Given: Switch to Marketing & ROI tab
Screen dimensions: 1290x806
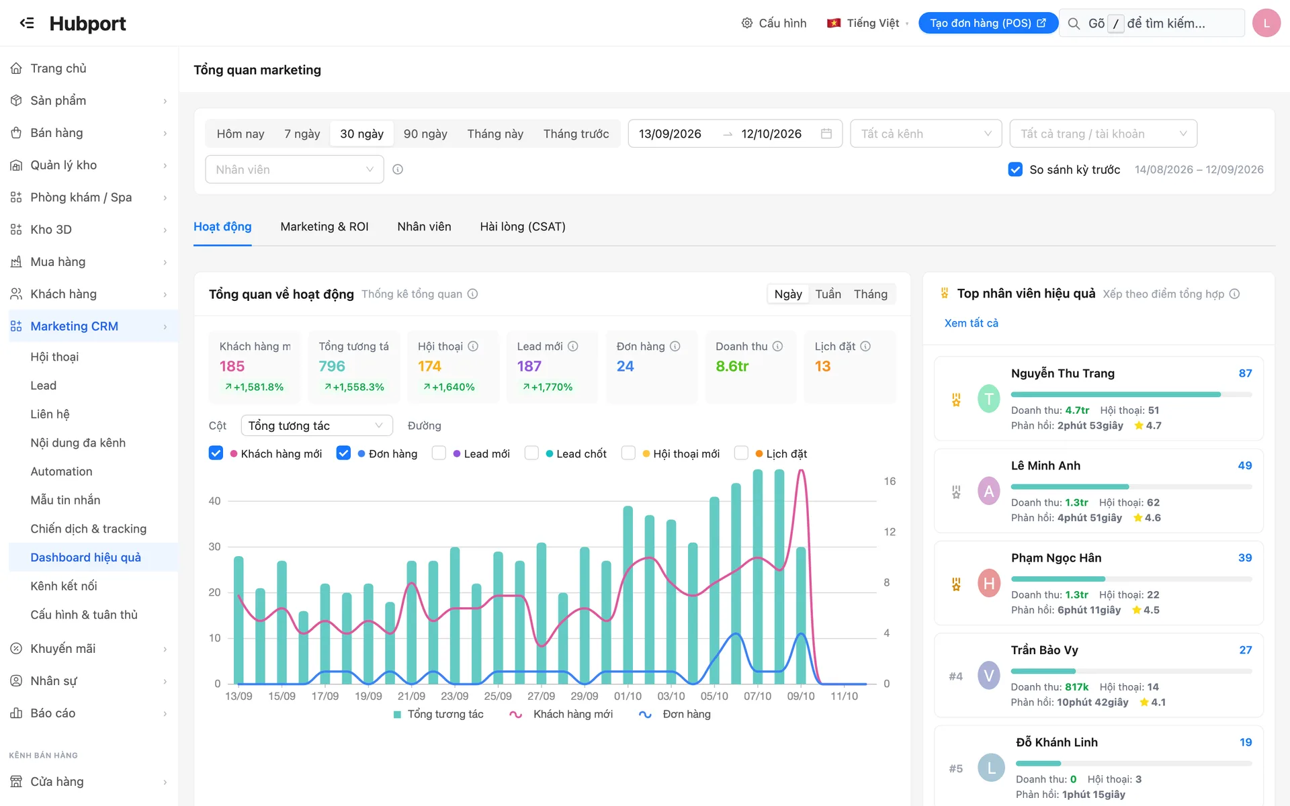Looking at the screenshot, I should tap(325, 226).
